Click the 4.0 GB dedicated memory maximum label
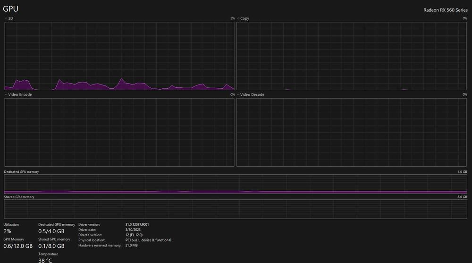Viewport: 472px width, 263px height. 462,172
